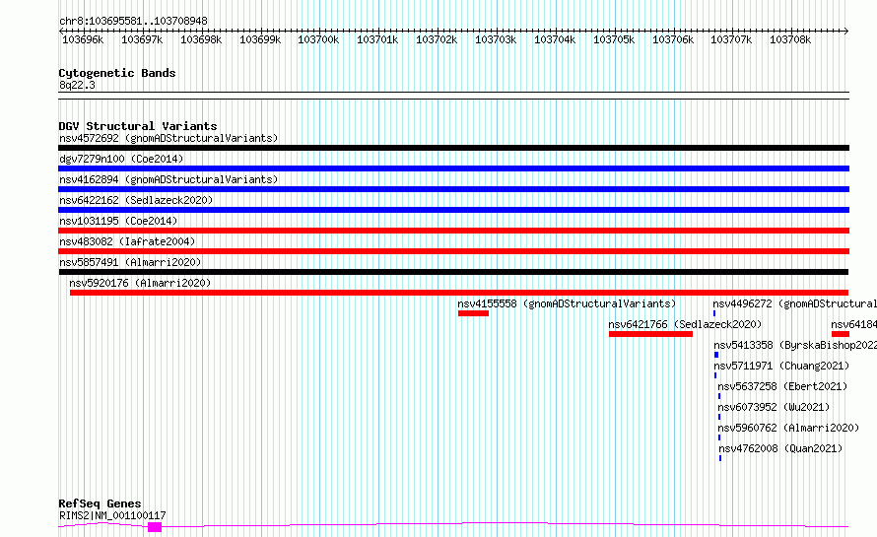Open nsv6421766 (Sedlazeck2020) variant label
This screenshot has width=877, height=537.
click(685, 324)
